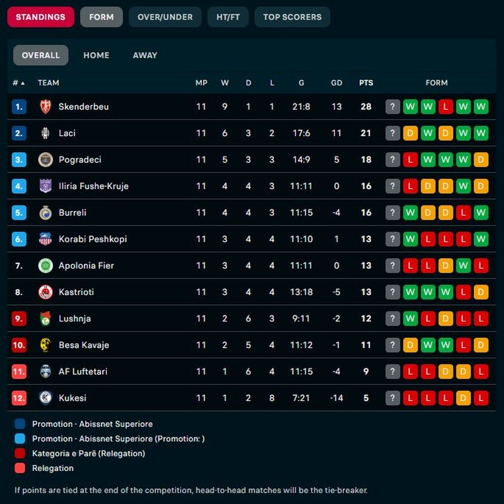This screenshot has width=504, height=504.
Task: Switch to the Home standings view
Action: click(x=96, y=55)
